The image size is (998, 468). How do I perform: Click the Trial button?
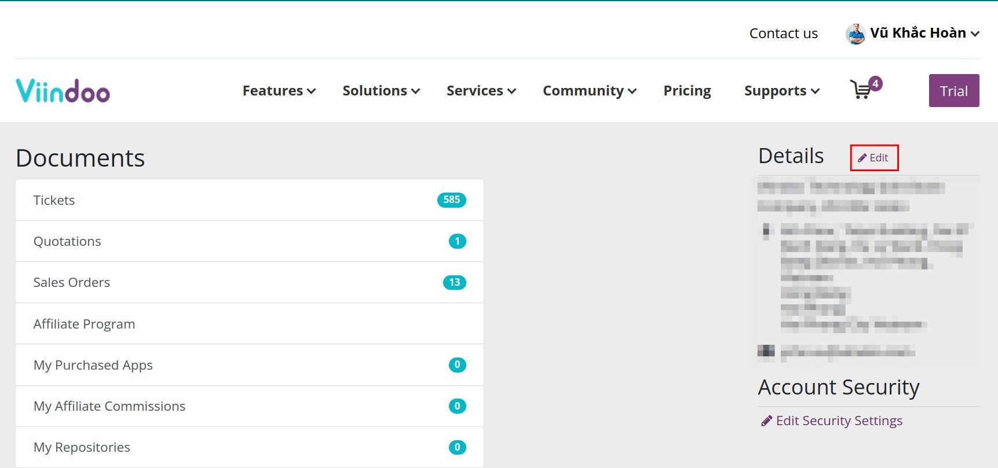click(x=953, y=91)
